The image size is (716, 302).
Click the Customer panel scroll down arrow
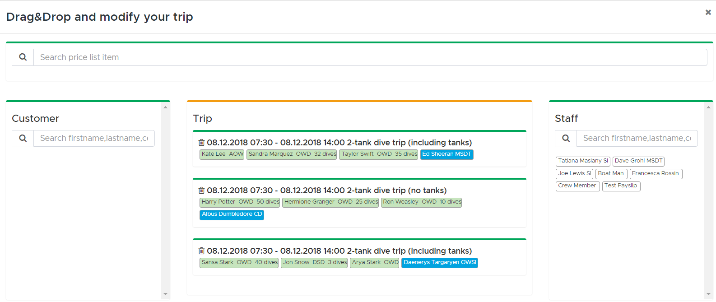165,294
